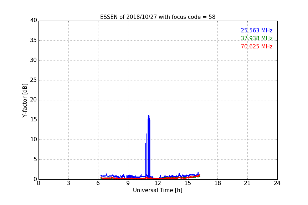This screenshot has width=308, height=205.
Task: Click the x-axis tick label "18"
Action: click(218, 183)
